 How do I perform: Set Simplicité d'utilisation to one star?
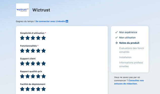pos(22,38)
